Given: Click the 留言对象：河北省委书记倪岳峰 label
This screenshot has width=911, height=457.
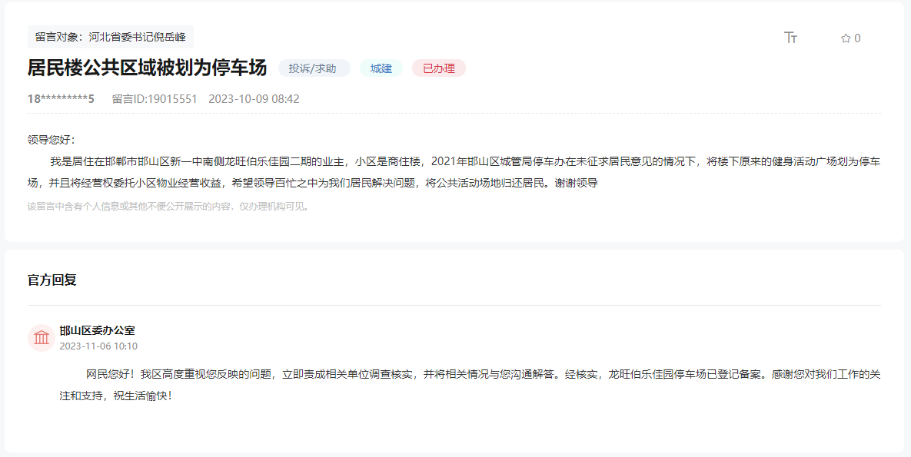Looking at the screenshot, I should coord(111,37).
